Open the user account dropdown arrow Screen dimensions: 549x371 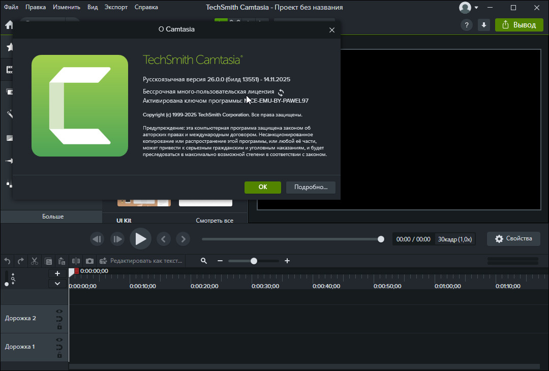click(x=476, y=8)
